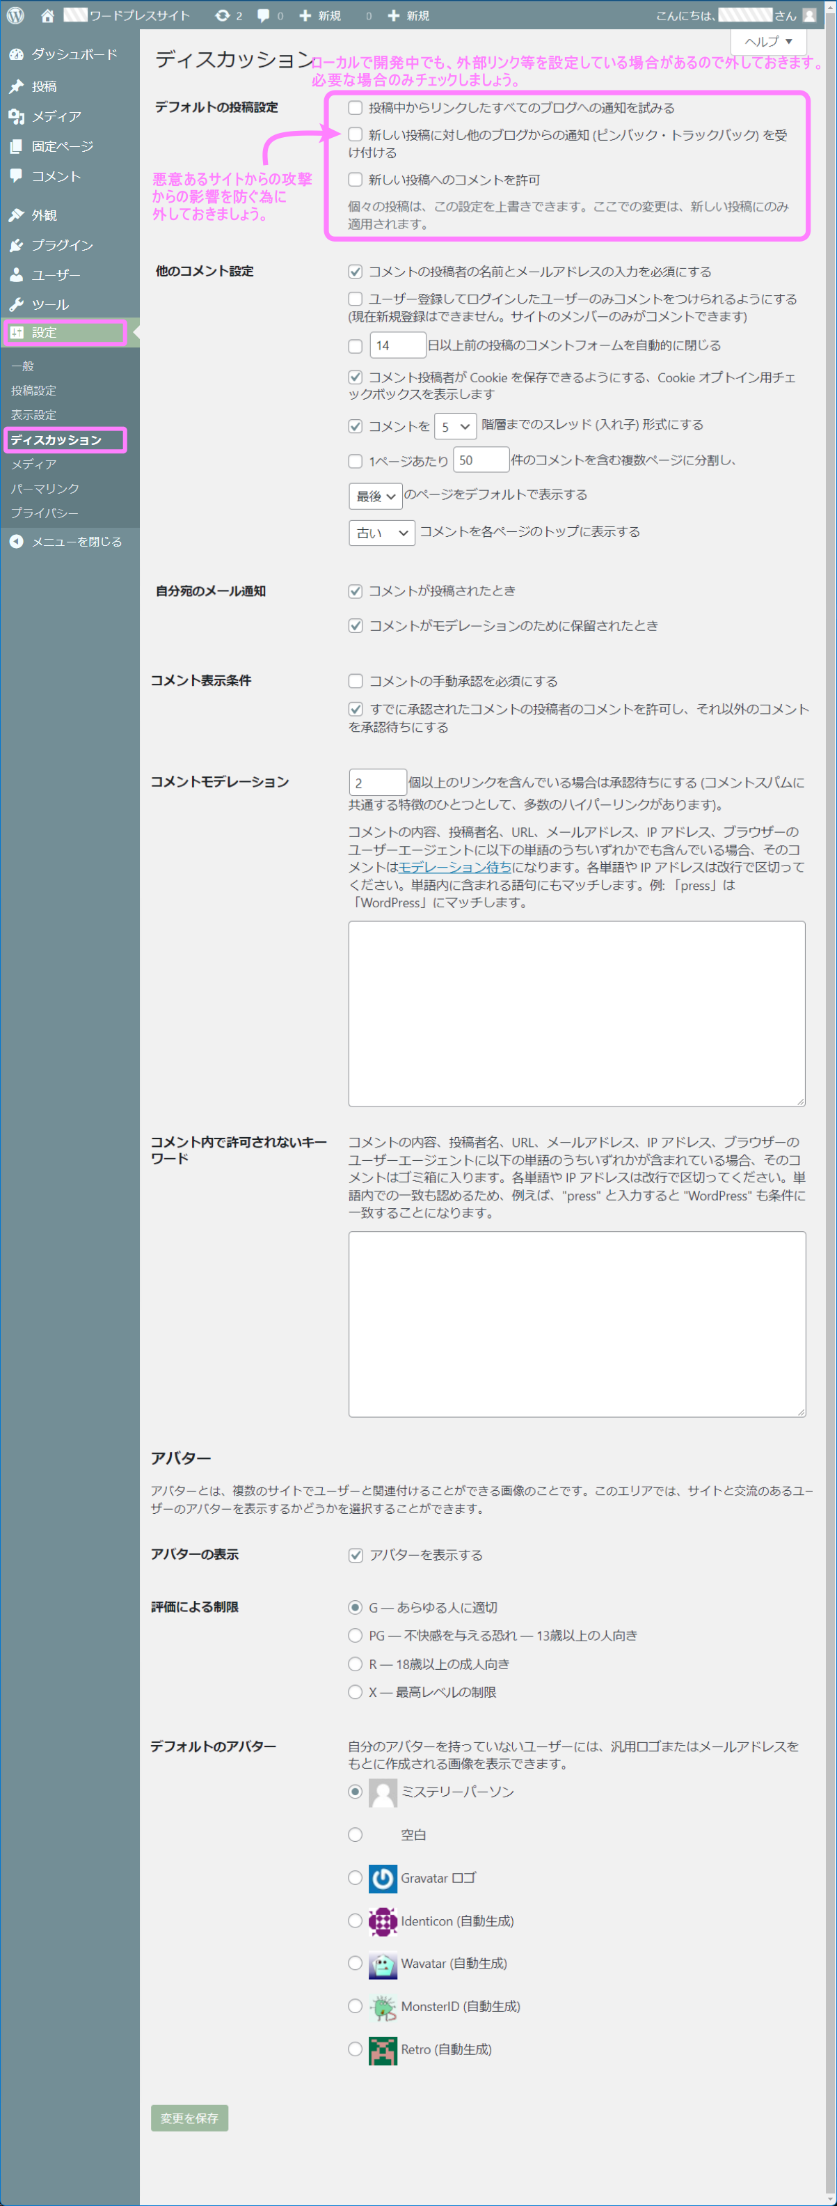Open the 古い comment order dropdown
The image size is (837, 2206).
coord(382,533)
